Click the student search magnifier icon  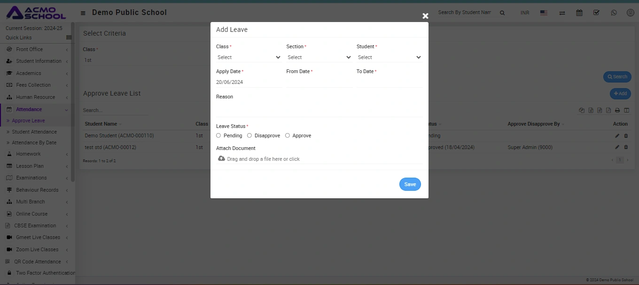pos(502,13)
